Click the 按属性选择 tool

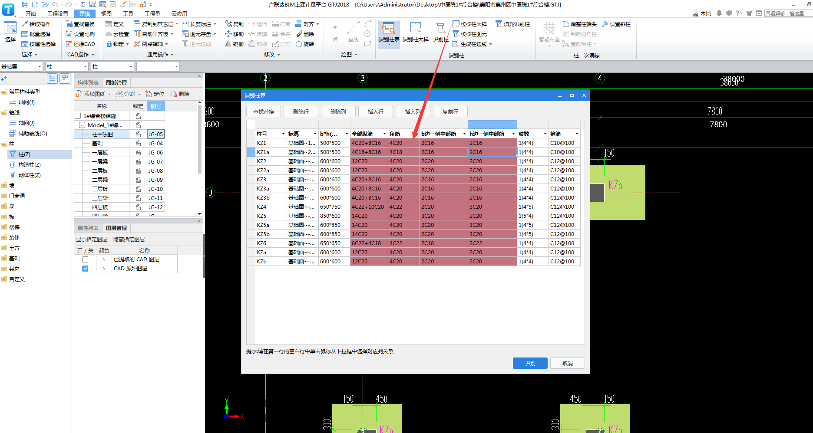tap(39, 44)
